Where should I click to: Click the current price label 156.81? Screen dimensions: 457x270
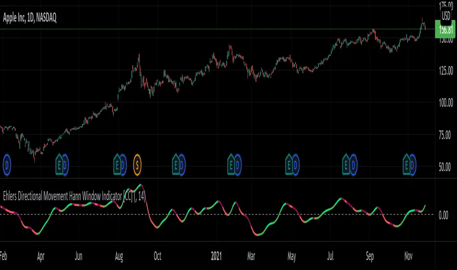[x=445, y=29]
